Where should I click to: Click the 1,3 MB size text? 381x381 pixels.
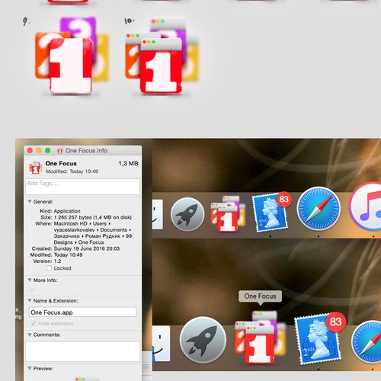(x=128, y=163)
